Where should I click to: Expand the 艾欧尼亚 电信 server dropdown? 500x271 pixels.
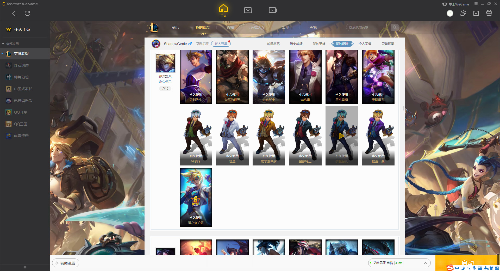click(399, 263)
